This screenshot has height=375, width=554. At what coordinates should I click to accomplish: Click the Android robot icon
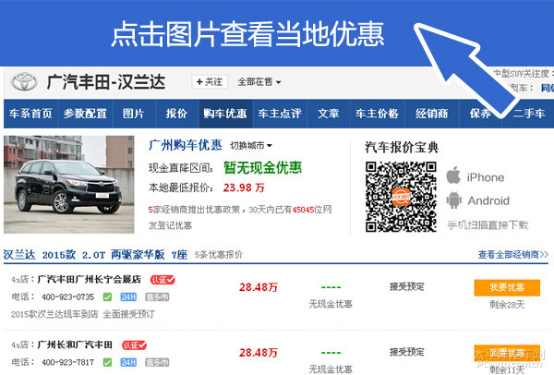point(453,200)
